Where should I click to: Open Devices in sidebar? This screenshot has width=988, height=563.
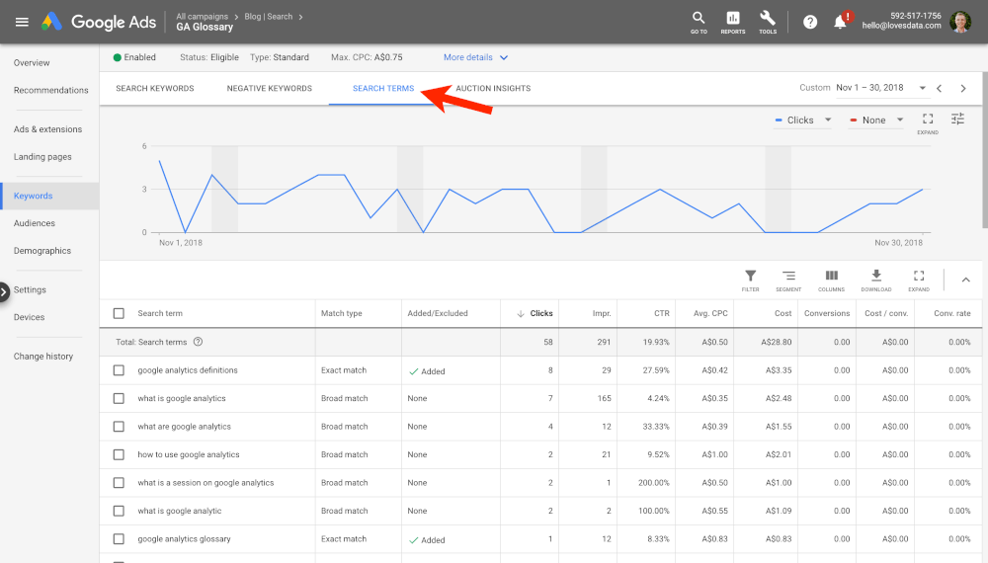[x=29, y=317]
